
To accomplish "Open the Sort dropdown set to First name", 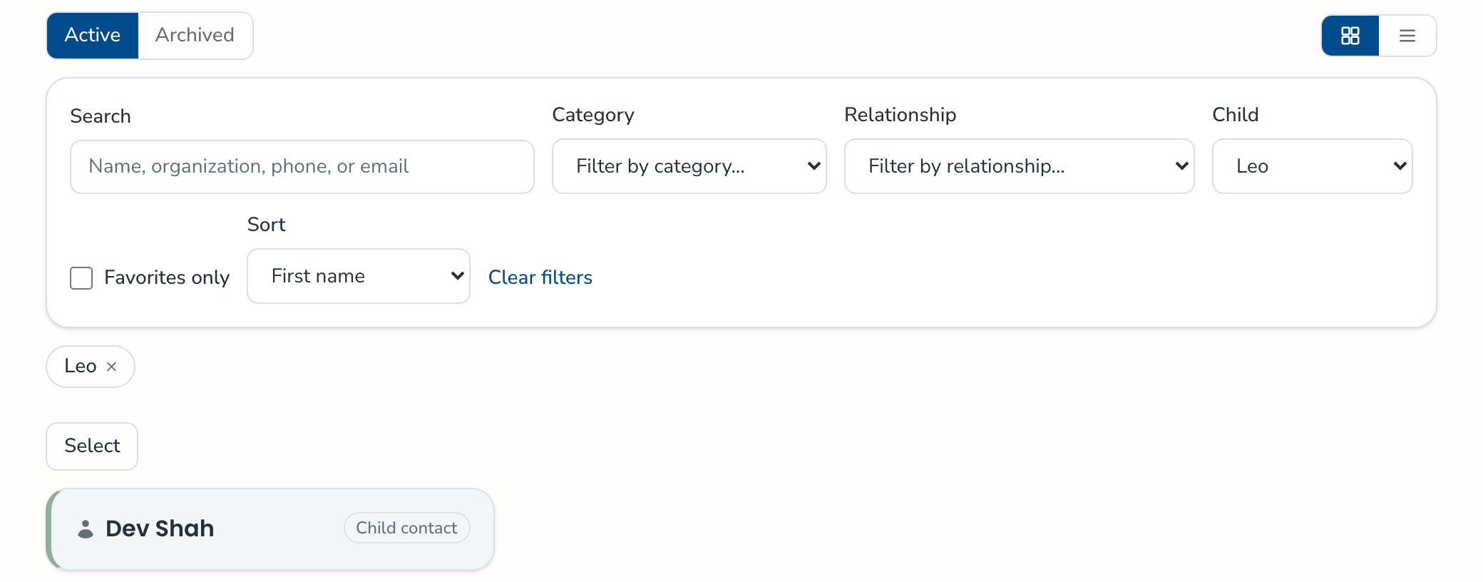I will (x=359, y=276).
